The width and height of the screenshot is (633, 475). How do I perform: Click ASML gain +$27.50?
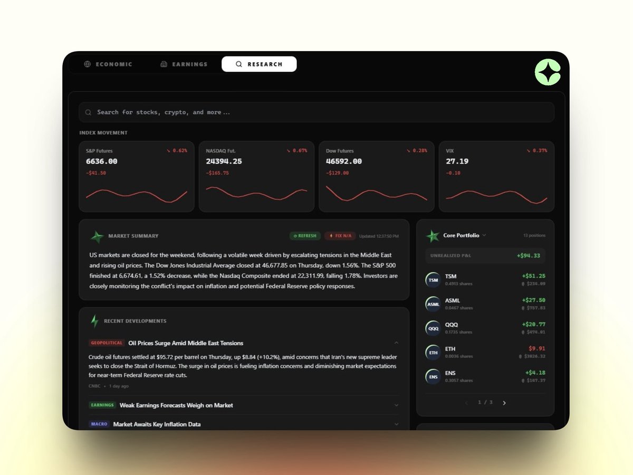point(534,300)
